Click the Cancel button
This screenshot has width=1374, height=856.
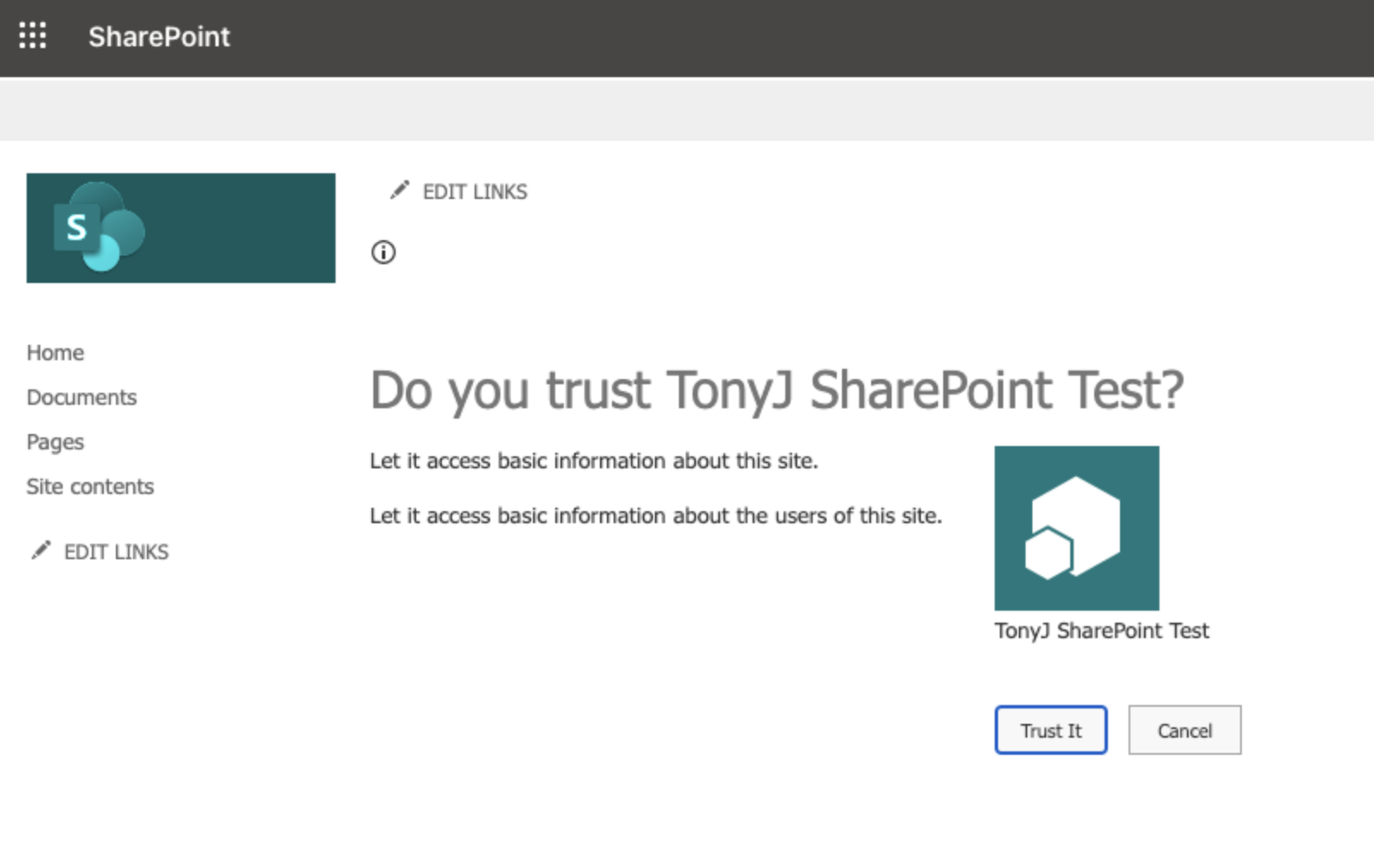(x=1184, y=730)
